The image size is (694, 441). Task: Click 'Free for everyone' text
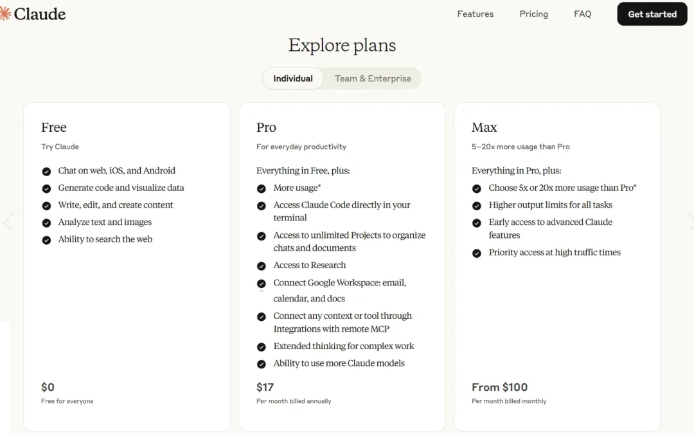[67, 401]
